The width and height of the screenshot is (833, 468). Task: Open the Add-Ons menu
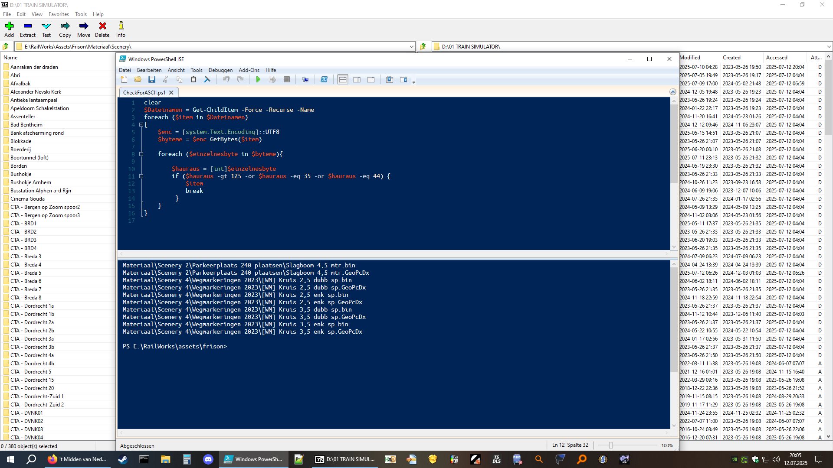coord(249,70)
